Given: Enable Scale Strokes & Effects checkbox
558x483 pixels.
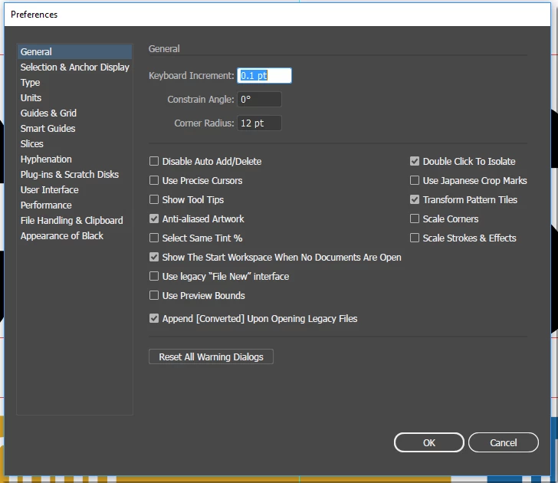Looking at the screenshot, I should coord(415,238).
